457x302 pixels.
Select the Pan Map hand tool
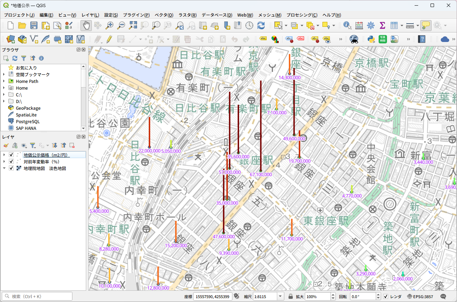click(x=86, y=25)
